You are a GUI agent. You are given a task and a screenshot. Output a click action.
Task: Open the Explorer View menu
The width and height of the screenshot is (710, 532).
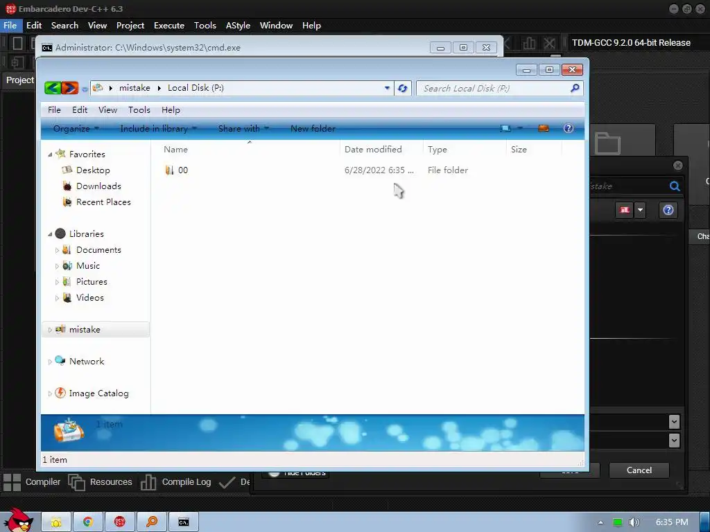pos(107,110)
